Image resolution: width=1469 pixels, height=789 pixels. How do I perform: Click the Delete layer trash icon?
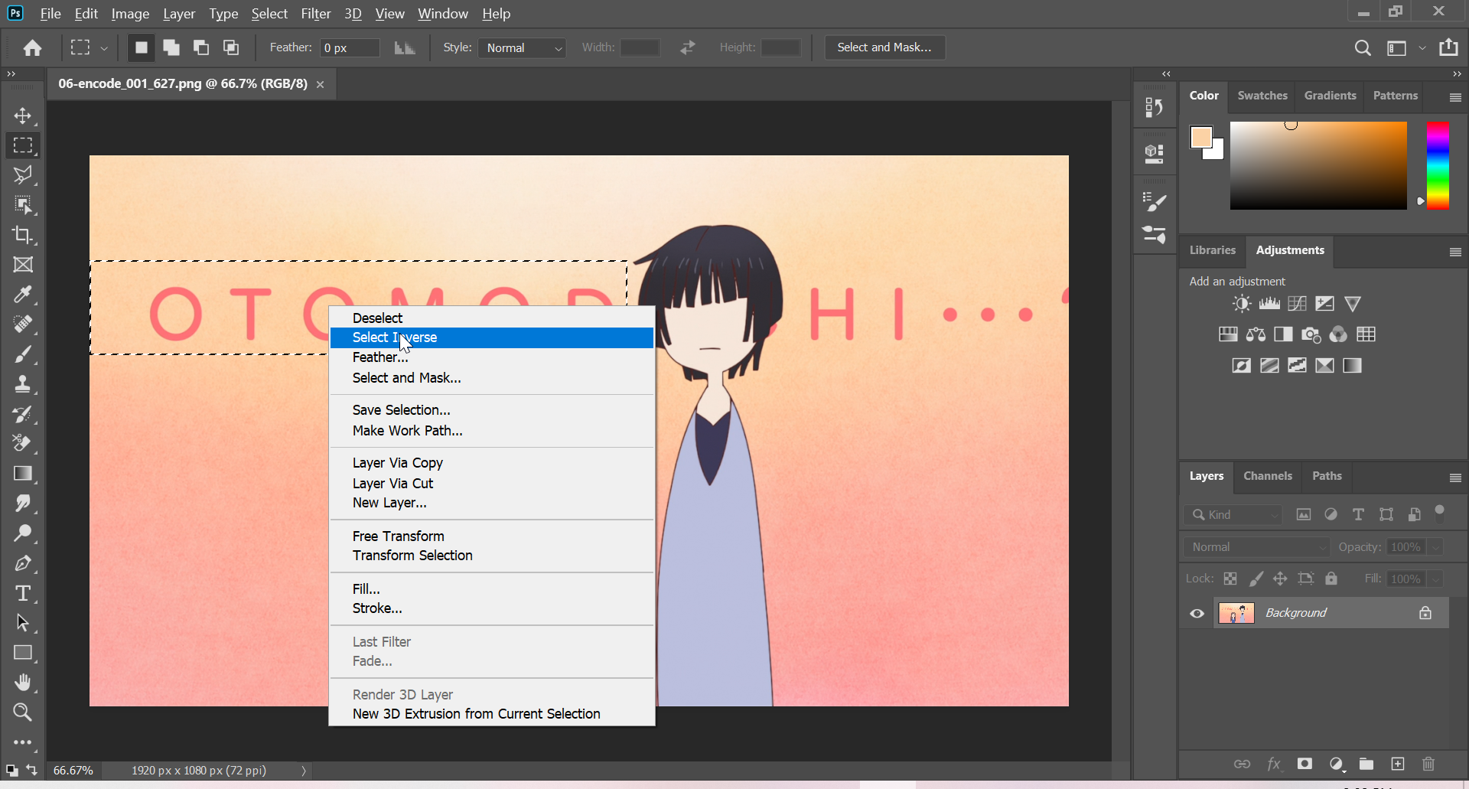coord(1428,764)
